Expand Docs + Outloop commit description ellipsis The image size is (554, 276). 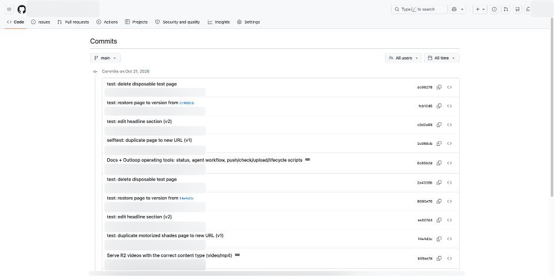307,159
